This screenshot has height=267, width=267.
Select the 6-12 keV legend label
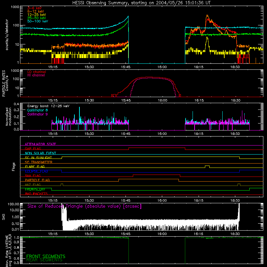[35, 11]
